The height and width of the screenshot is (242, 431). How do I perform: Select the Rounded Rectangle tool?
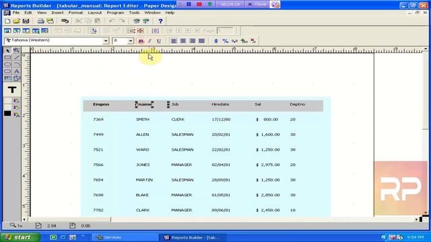7,71
